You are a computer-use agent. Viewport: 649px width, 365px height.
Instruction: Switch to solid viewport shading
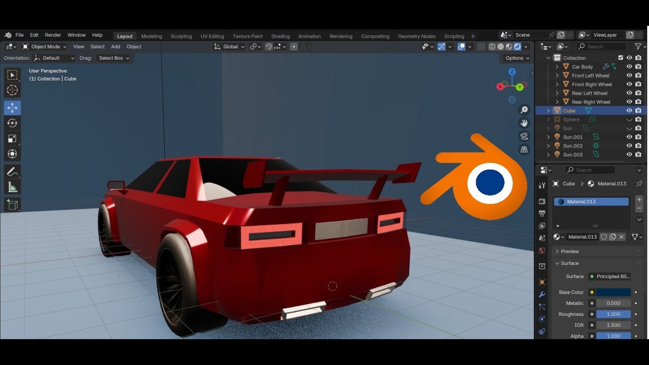pyautogui.click(x=500, y=47)
